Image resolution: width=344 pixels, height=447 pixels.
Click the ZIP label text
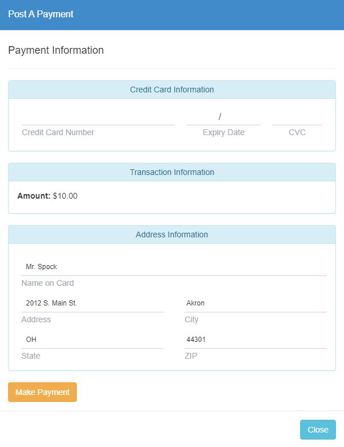190,356
